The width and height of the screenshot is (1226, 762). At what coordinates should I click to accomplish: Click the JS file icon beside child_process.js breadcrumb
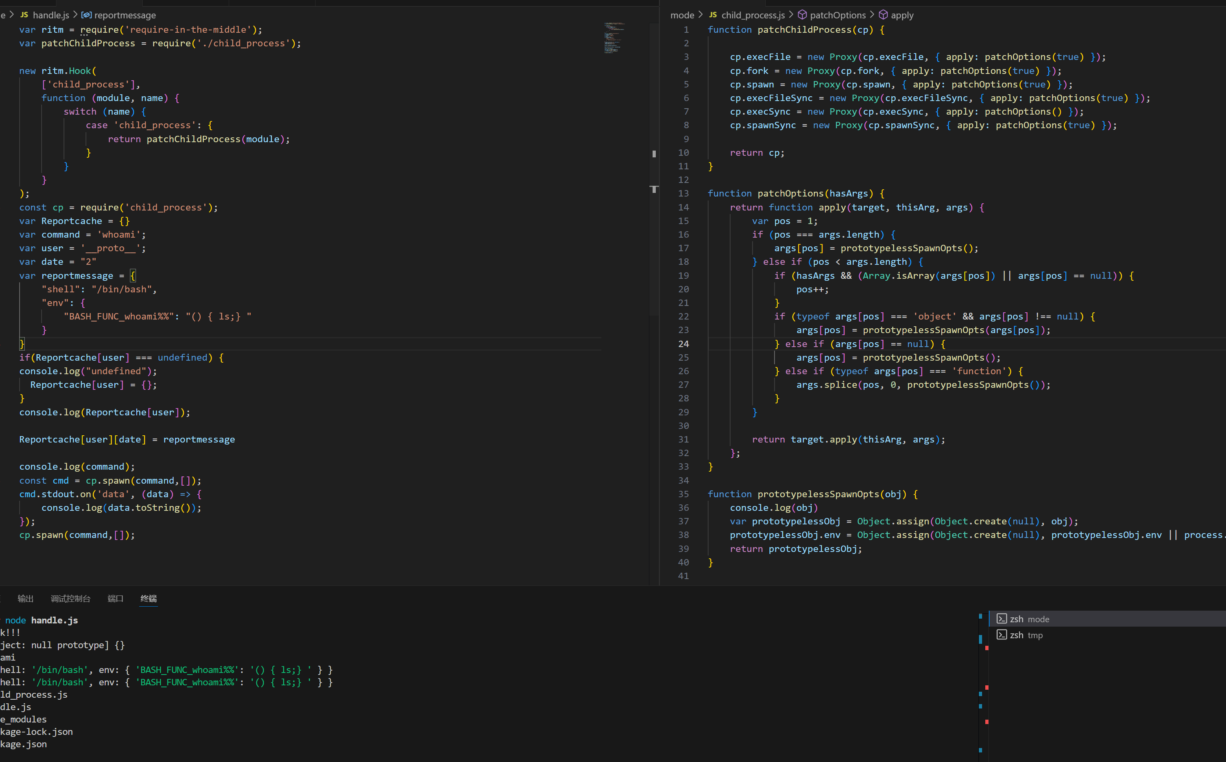[713, 15]
